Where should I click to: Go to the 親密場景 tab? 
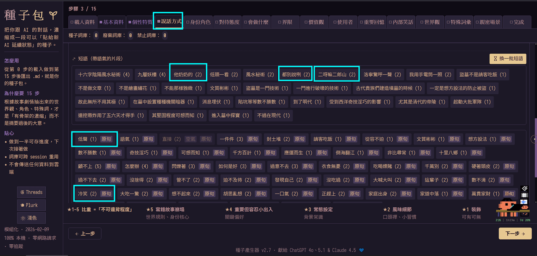[488, 22]
